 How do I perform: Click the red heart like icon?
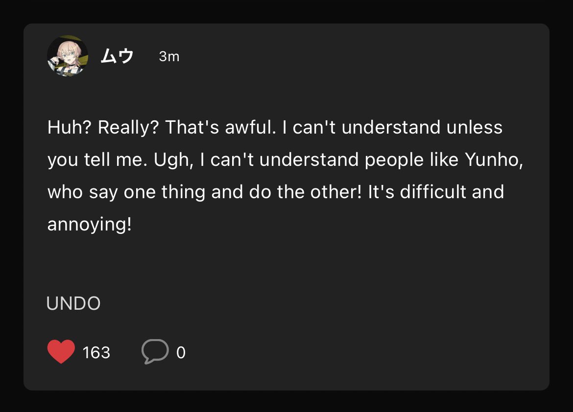[x=61, y=351]
